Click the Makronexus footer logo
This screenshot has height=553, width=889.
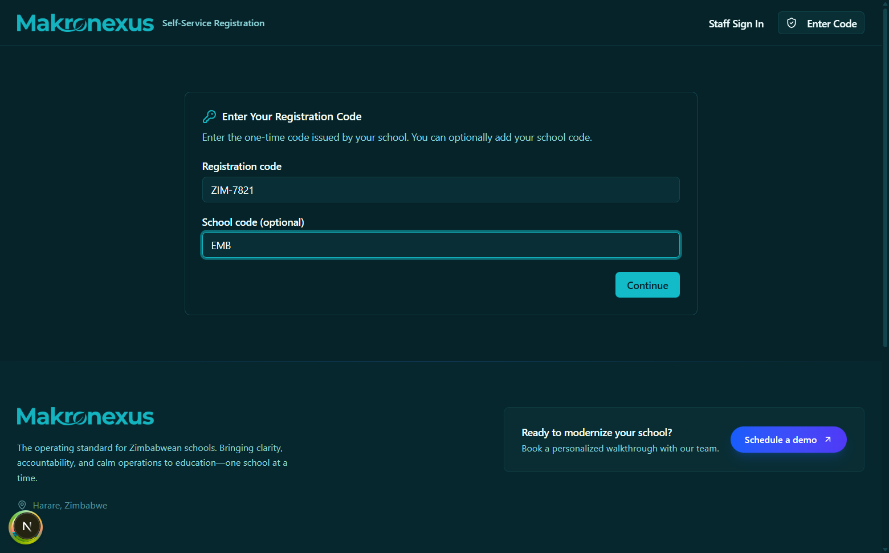click(85, 416)
